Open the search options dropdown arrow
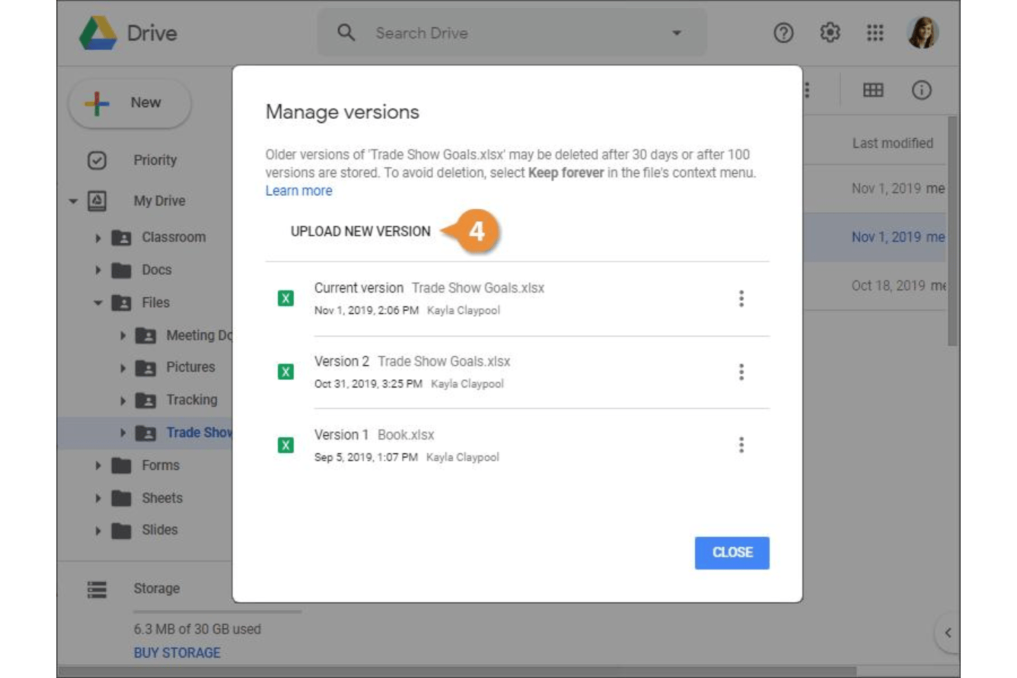This screenshot has height=678, width=1017. 676,33
